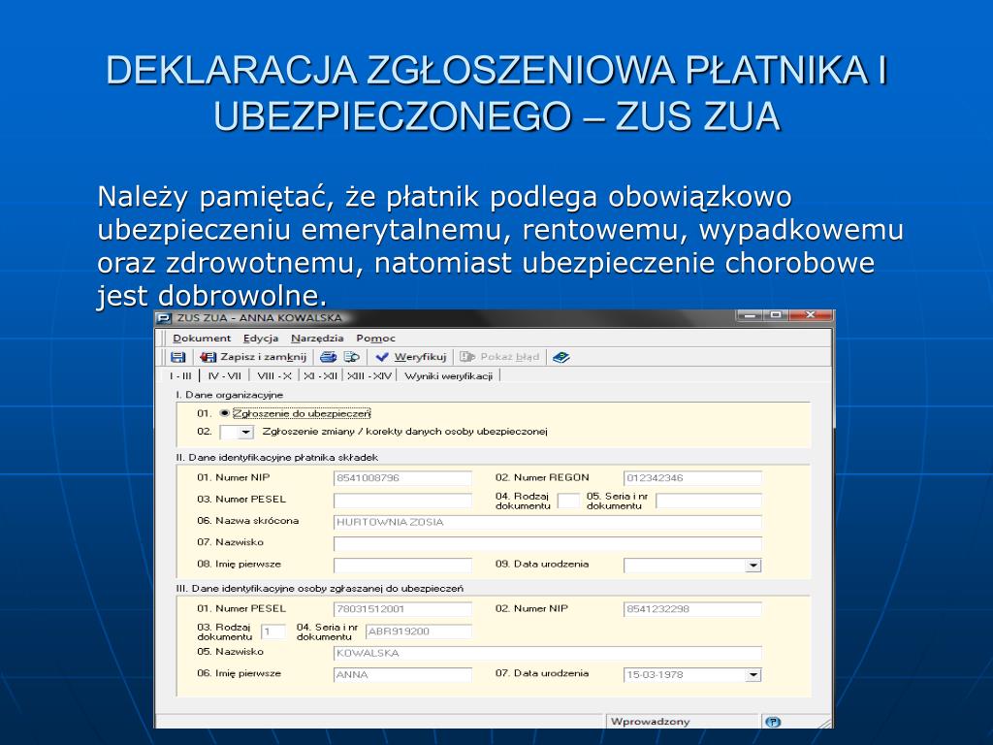Click Nazwisko field containing KOWALSKA
The width and height of the screenshot is (993, 745).
[548, 653]
